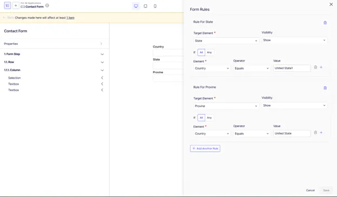
Task: Click the Country field in preview
Action: pos(168,53)
